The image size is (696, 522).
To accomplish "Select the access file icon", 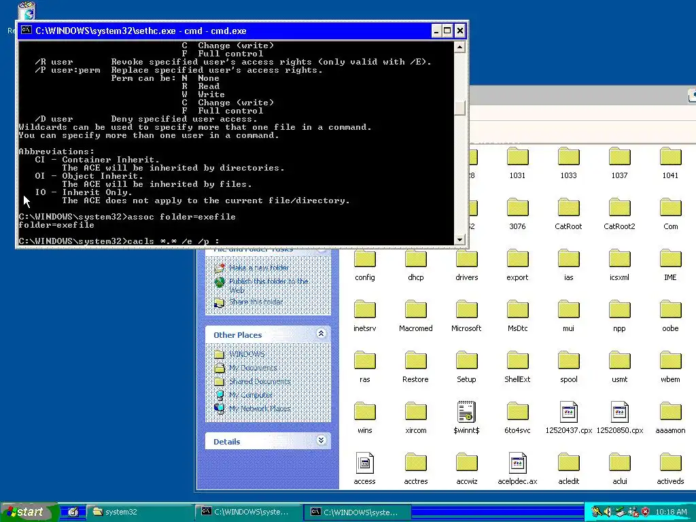I will (x=365, y=463).
